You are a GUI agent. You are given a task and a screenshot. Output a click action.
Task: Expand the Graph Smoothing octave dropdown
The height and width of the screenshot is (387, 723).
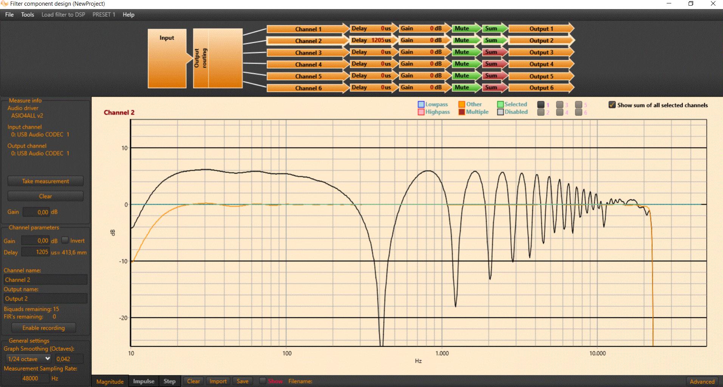pos(29,359)
